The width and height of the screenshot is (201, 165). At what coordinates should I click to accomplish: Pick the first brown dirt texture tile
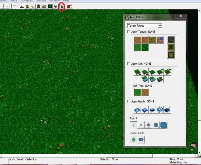[x=137, y=40]
